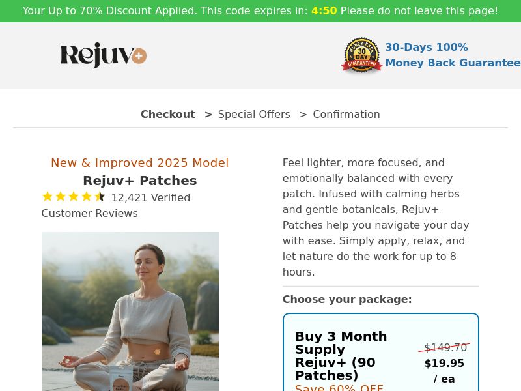Open the Checkout breadcrumb step
Image resolution: width=521 pixels, height=391 pixels.
(168, 115)
